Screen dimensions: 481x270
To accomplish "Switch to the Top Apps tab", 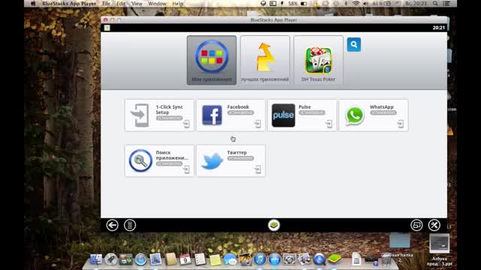I will pyautogui.click(x=265, y=60).
